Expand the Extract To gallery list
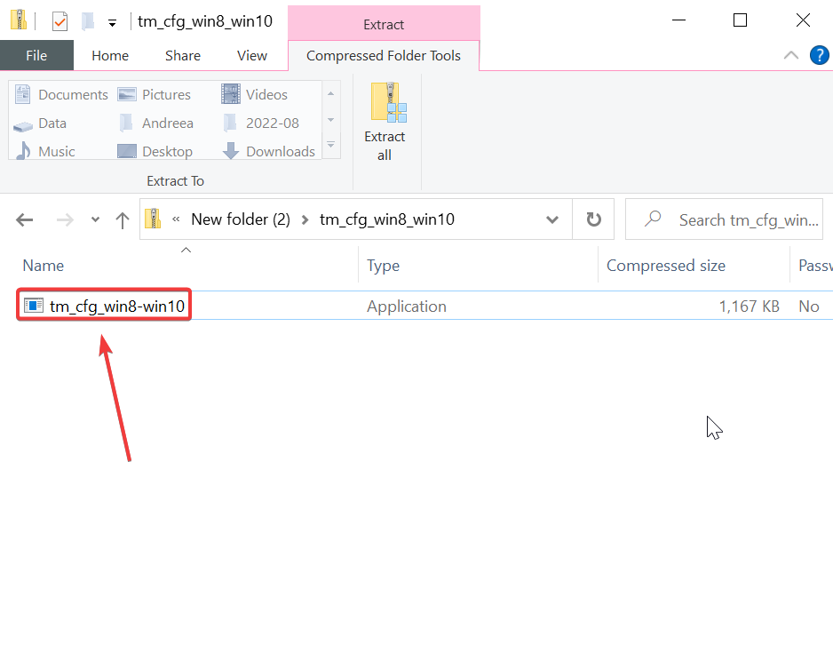This screenshot has height=653, width=833. 331,145
